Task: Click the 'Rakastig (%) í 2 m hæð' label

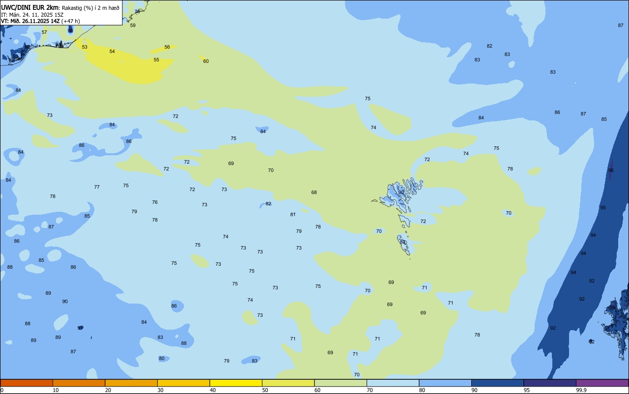Action: coord(90,8)
